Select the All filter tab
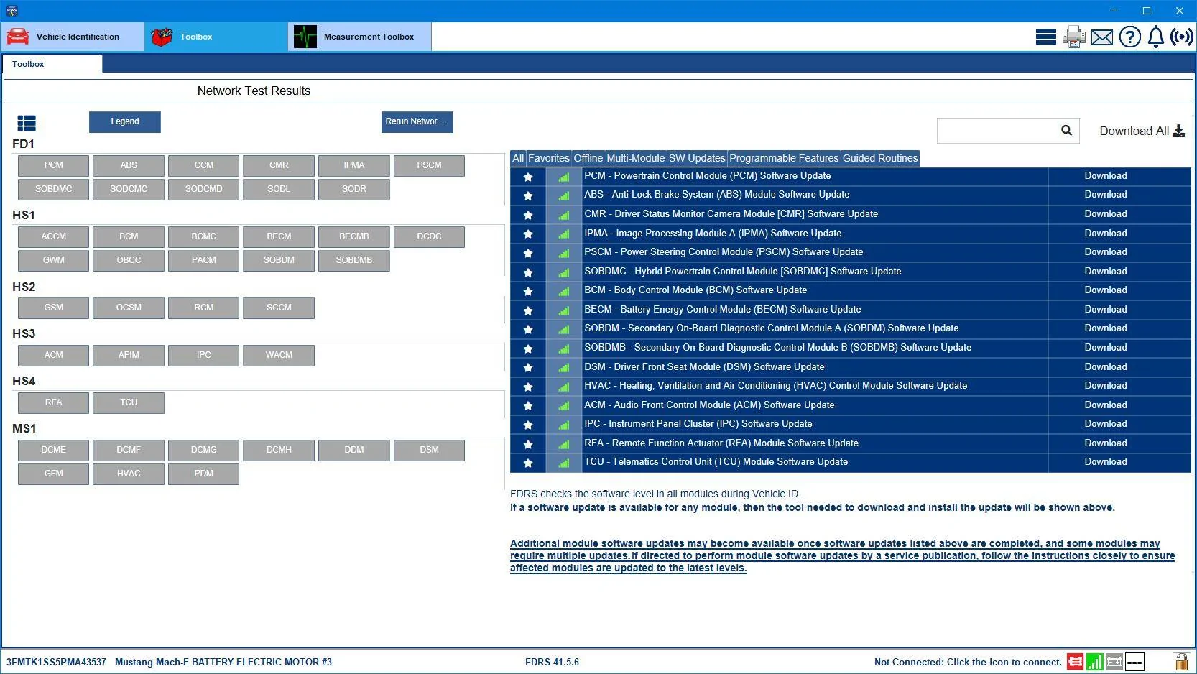 pos(518,158)
